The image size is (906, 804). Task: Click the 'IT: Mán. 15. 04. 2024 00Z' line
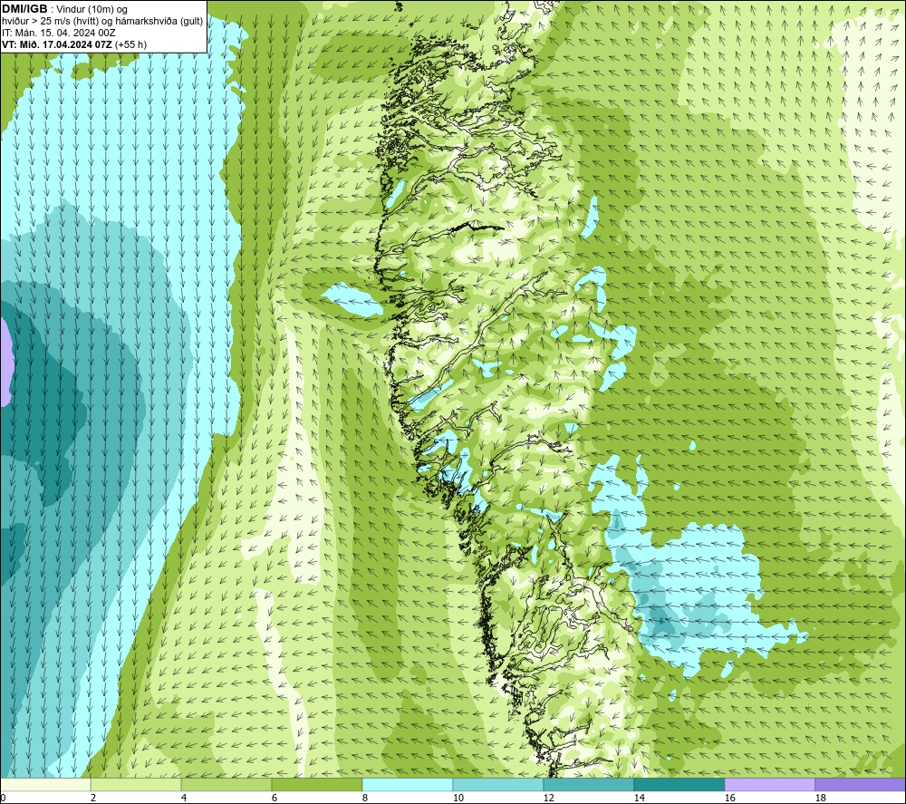(58, 33)
